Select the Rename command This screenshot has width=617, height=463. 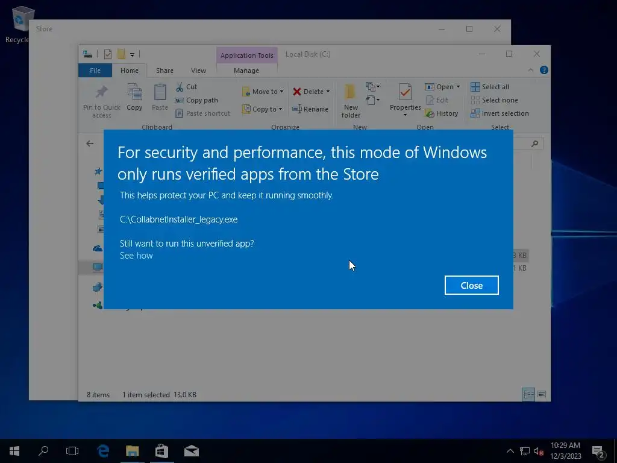pyautogui.click(x=310, y=109)
